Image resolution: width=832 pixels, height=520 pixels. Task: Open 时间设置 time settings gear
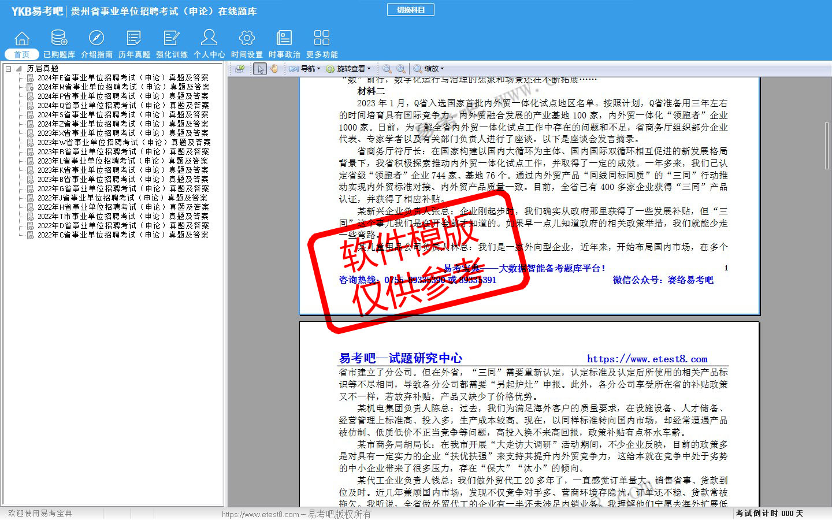(x=247, y=44)
